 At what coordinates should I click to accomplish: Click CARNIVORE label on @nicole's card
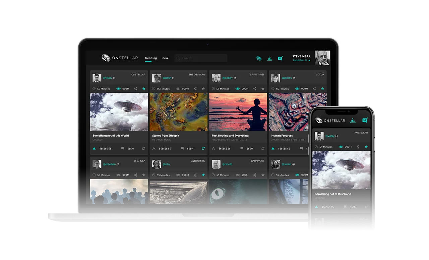pos(258,161)
